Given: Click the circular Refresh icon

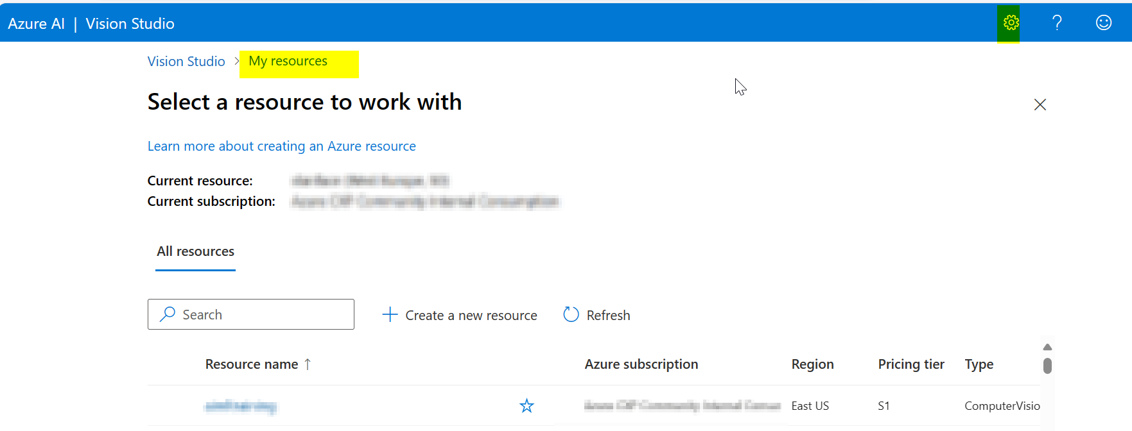Looking at the screenshot, I should 570,314.
